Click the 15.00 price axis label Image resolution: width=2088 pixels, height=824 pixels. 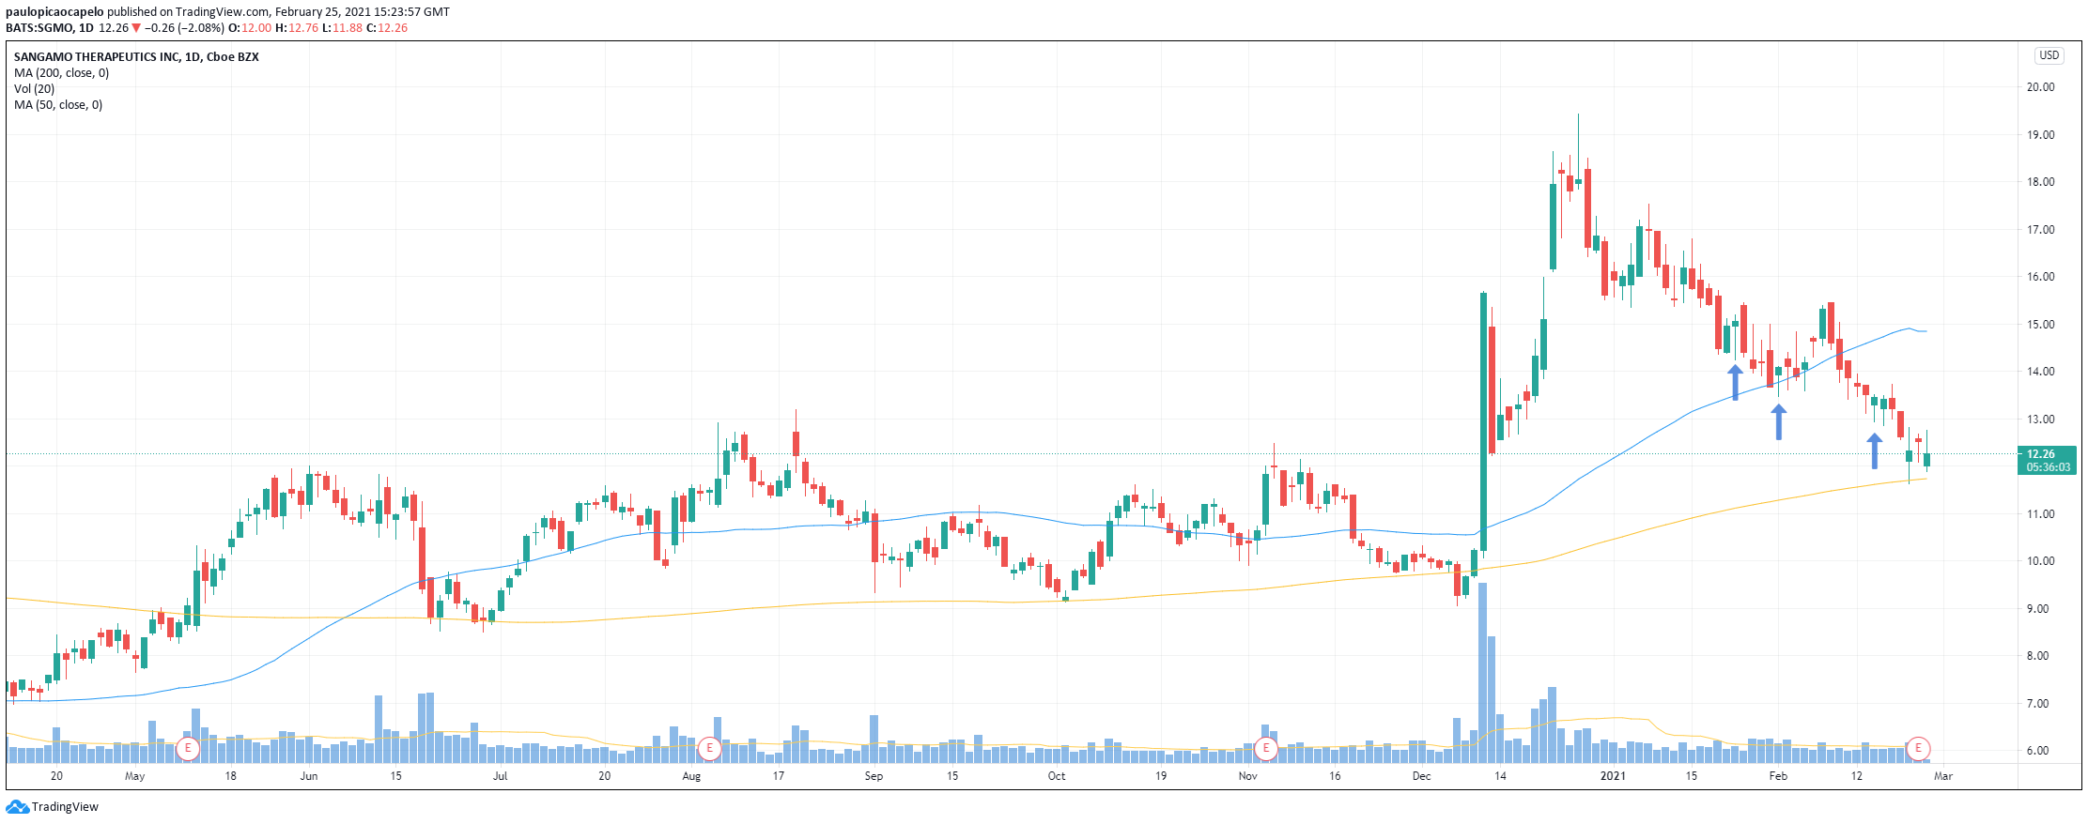2040,325
